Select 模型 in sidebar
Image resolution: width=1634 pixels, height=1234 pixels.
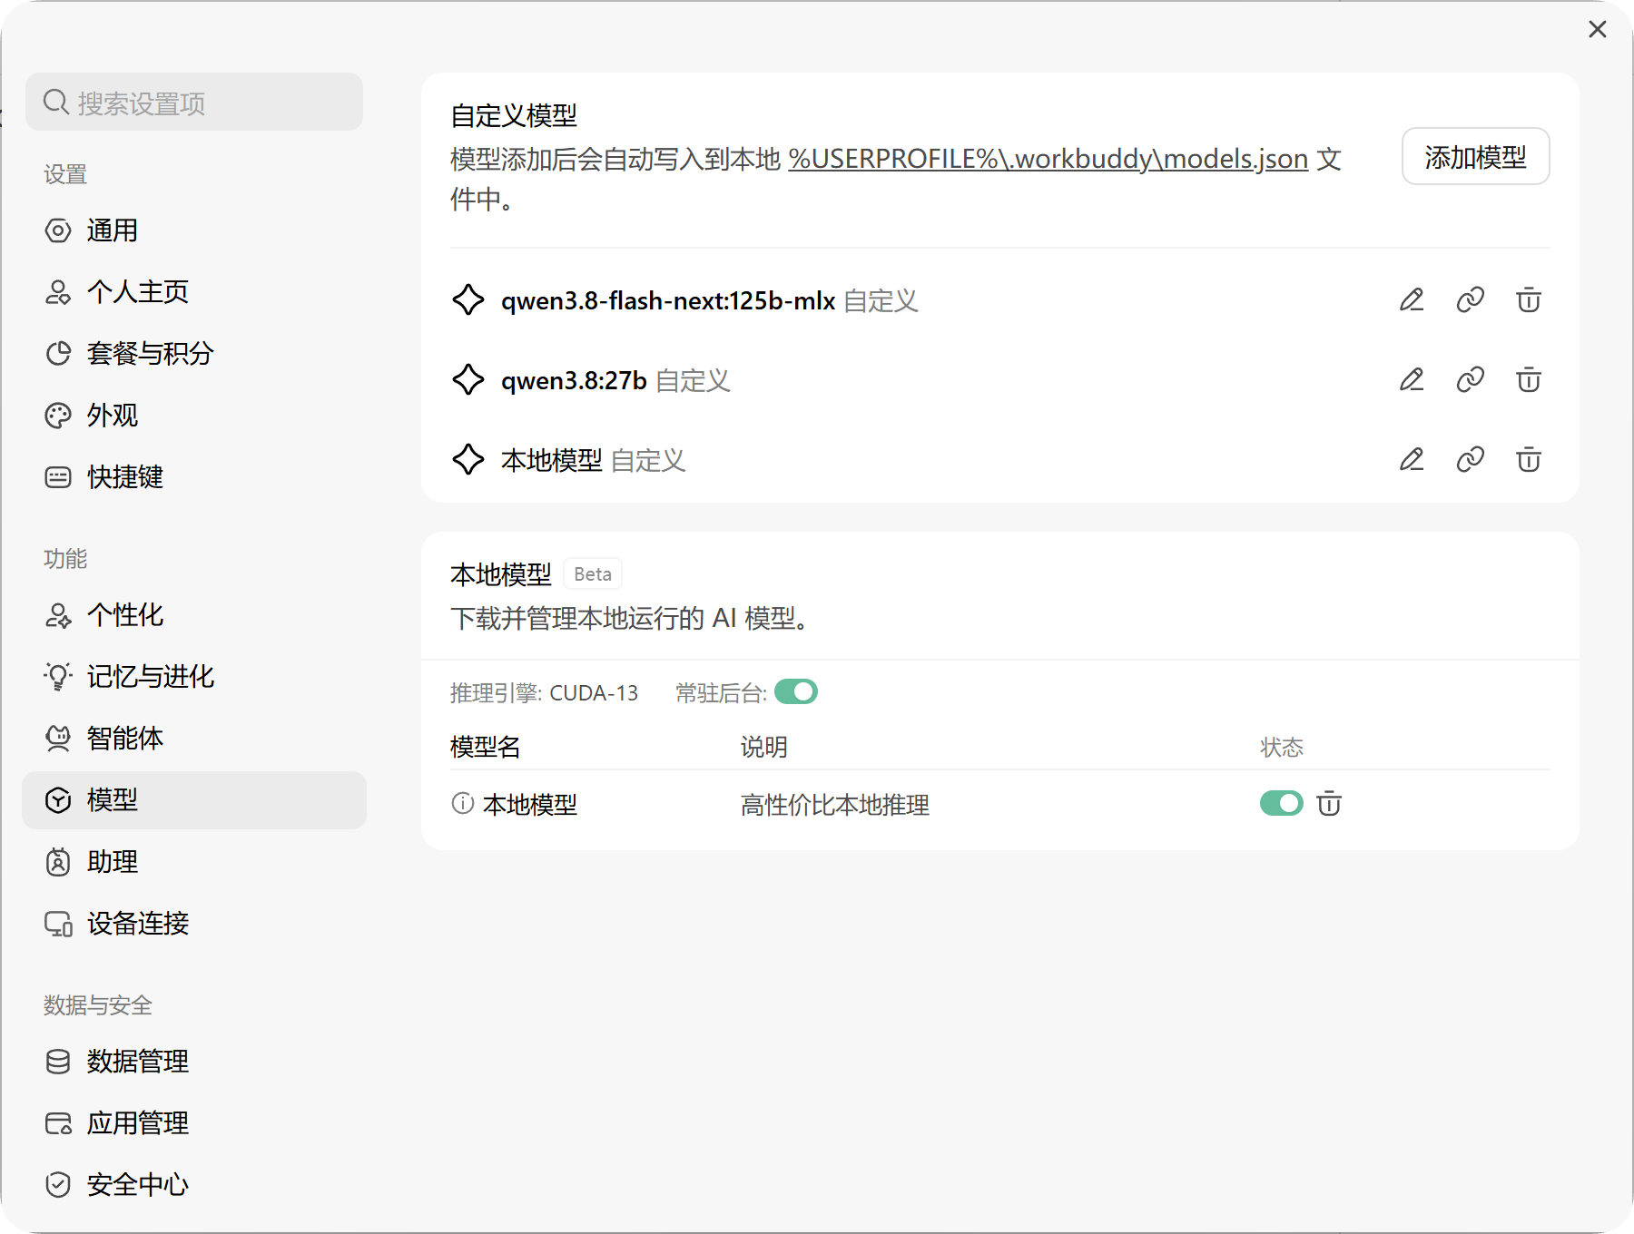click(x=194, y=800)
